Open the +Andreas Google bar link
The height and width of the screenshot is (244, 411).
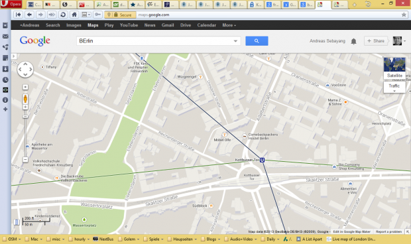(29, 25)
